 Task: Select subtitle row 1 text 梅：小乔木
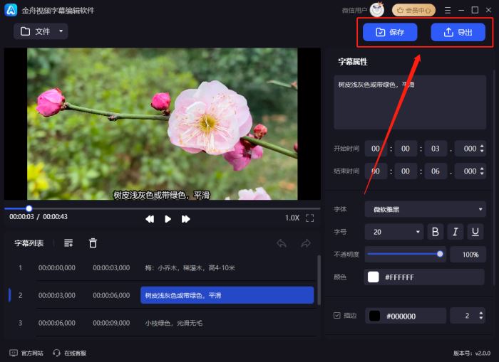coord(190,267)
